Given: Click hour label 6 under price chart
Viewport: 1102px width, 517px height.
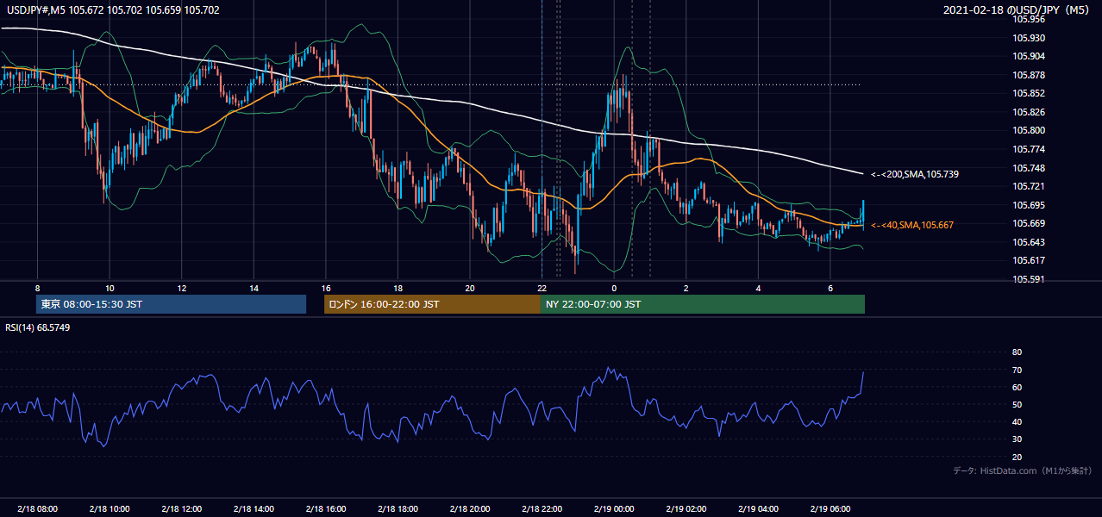Looking at the screenshot, I should [830, 288].
